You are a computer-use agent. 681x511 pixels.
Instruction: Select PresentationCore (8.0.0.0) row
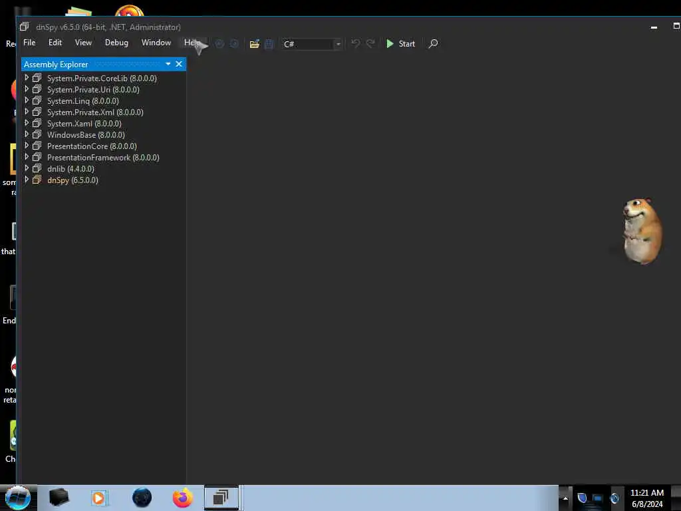(x=92, y=146)
